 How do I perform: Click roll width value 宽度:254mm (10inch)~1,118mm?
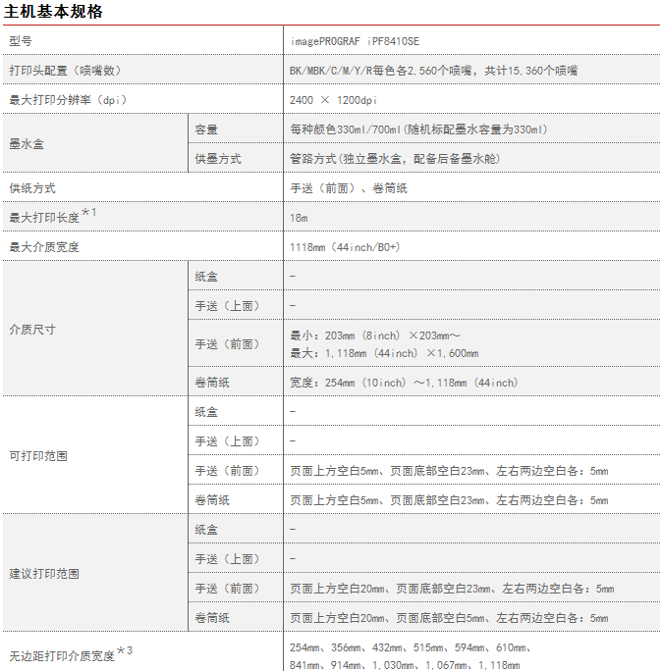click(x=404, y=383)
